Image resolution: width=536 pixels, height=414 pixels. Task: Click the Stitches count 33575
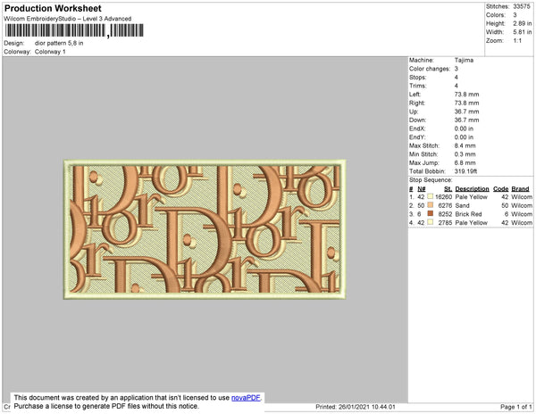(x=523, y=6)
